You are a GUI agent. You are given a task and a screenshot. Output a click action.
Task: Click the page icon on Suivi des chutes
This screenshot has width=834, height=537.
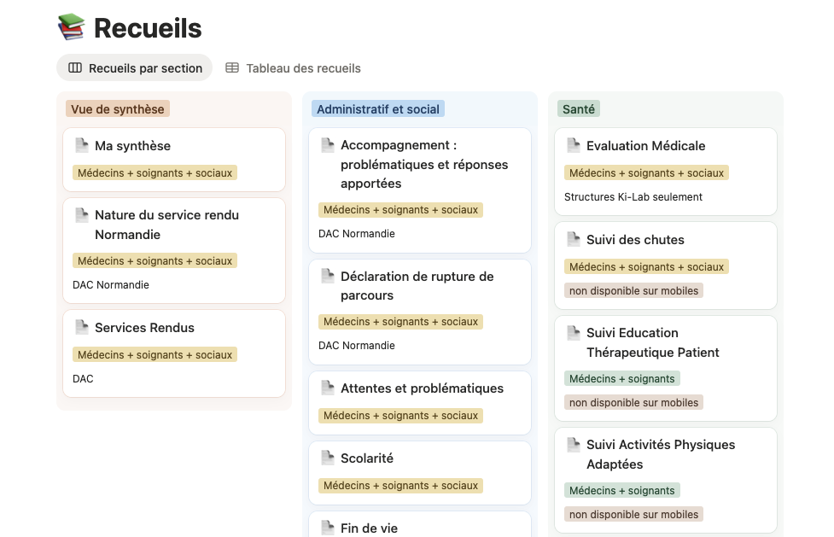pos(573,239)
